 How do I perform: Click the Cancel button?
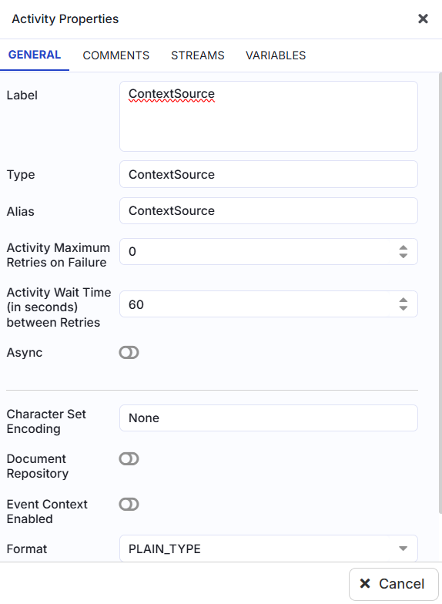tap(393, 584)
